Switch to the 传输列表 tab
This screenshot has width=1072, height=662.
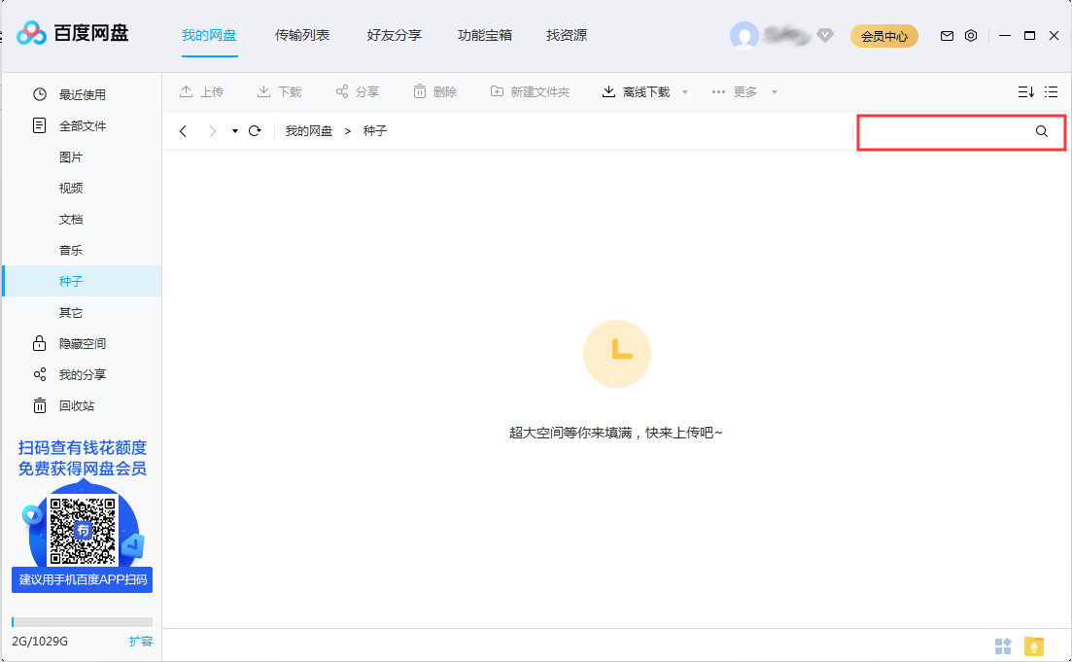tap(301, 35)
